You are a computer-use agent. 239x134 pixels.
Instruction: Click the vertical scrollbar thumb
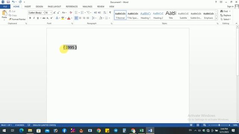(x=238, y=52)
